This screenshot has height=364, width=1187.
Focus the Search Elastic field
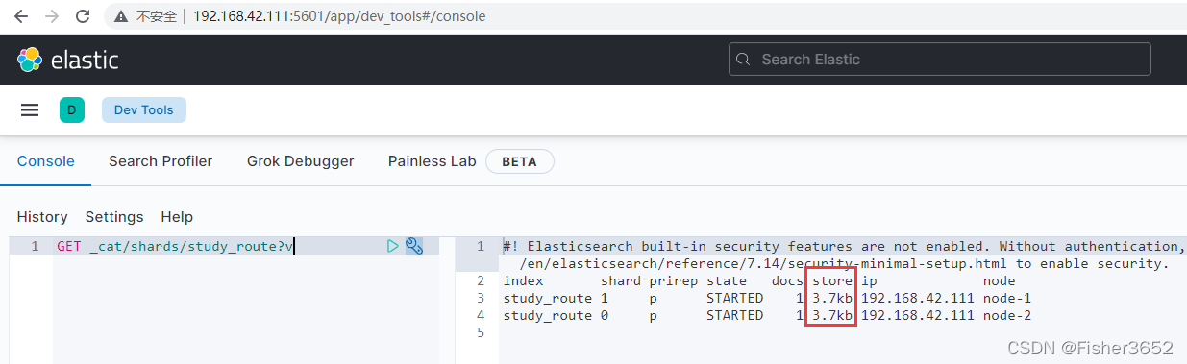click(x=940, y=60)
